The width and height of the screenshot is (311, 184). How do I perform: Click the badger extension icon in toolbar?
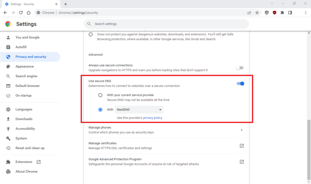click(x=267, y=13)
